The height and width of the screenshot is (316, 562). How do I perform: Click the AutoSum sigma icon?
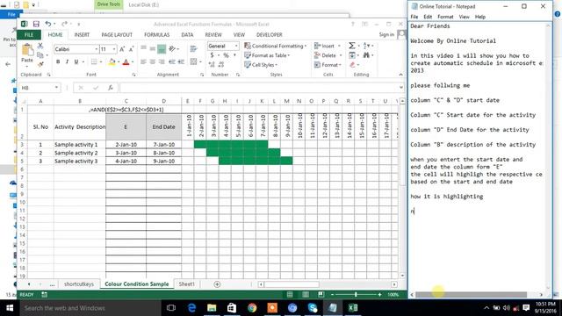[x=351, y=46]
